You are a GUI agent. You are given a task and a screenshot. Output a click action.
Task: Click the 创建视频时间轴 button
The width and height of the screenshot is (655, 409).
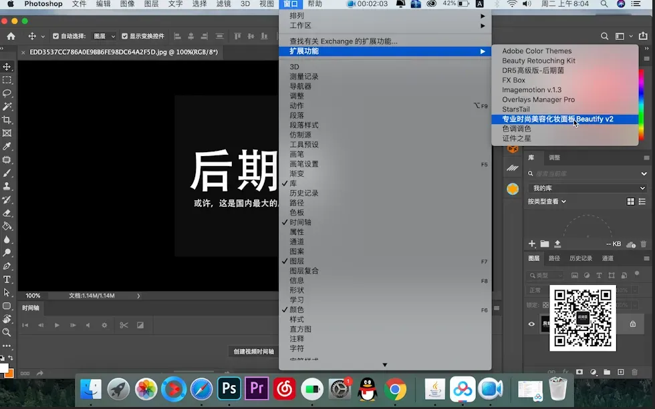coord(253,352)
